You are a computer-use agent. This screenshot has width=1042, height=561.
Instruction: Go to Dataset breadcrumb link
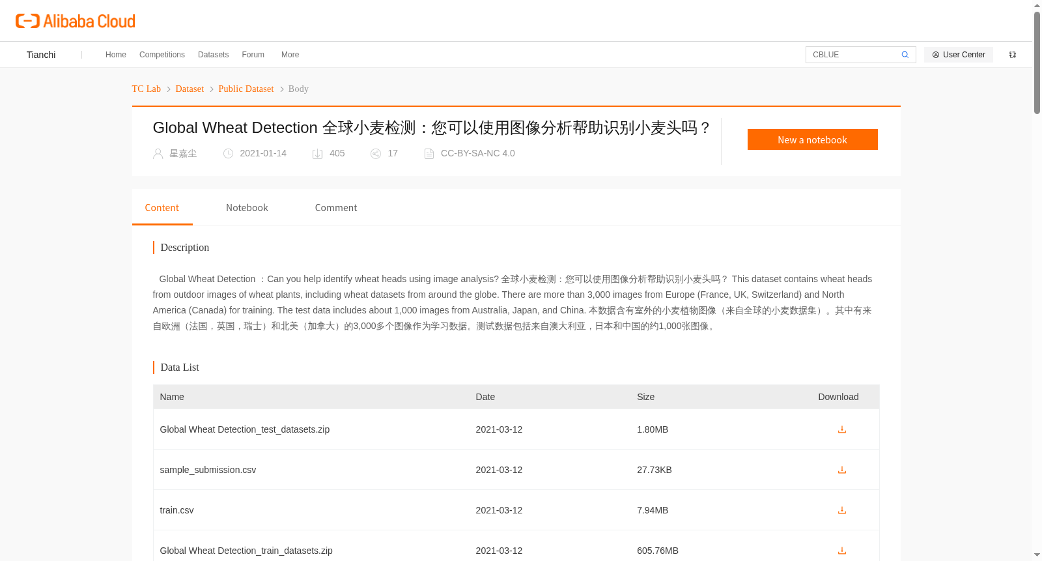(190, 89)
